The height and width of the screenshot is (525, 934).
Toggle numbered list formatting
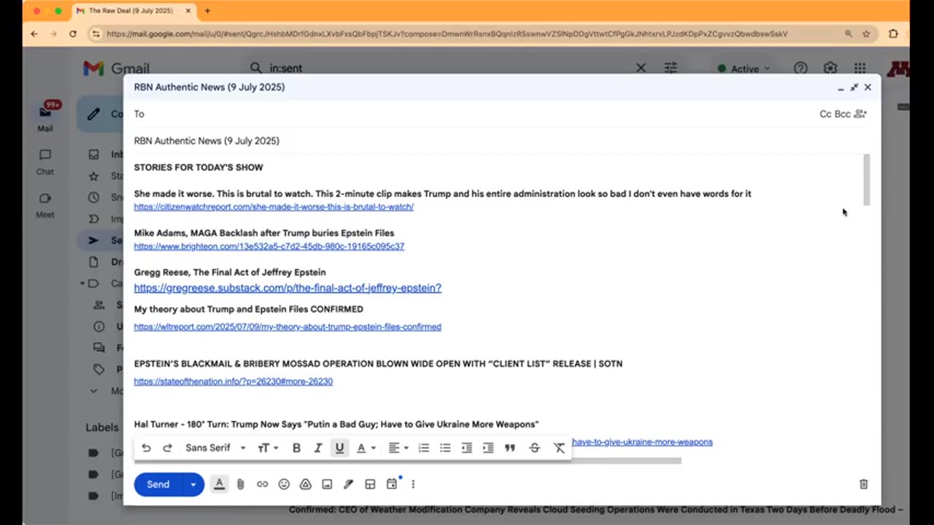pyautogui.click(x=423, y=448)
